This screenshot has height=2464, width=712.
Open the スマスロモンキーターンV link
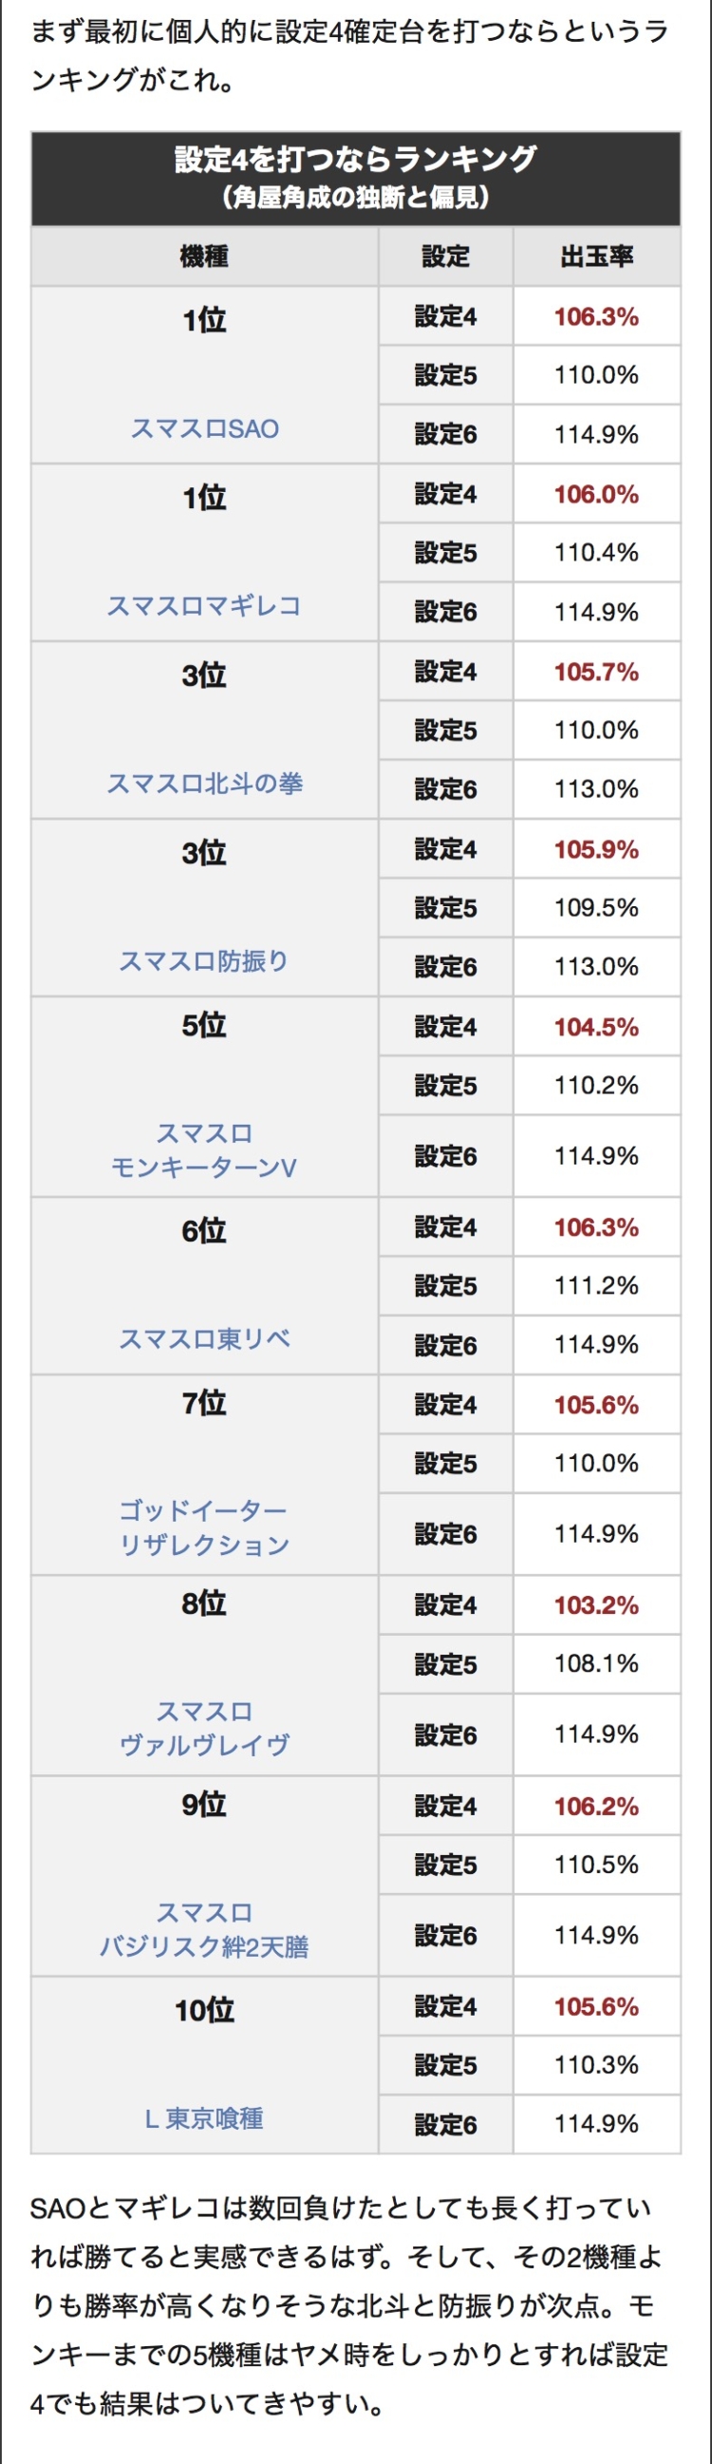204,1149
